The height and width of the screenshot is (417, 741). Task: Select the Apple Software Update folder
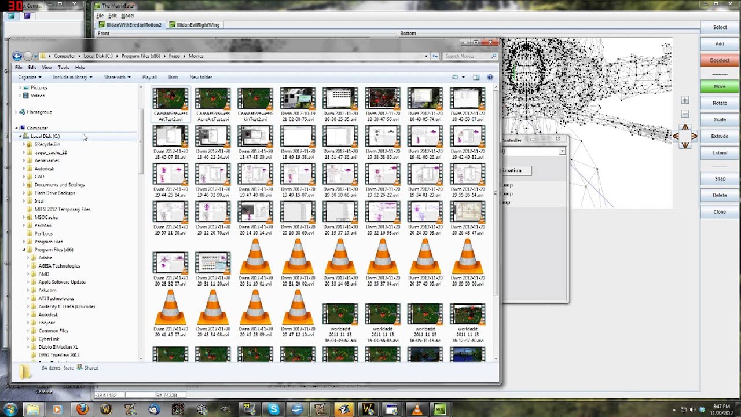click(62, 283)
